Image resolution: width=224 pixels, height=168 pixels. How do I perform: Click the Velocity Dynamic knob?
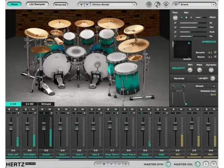(211, 70)
